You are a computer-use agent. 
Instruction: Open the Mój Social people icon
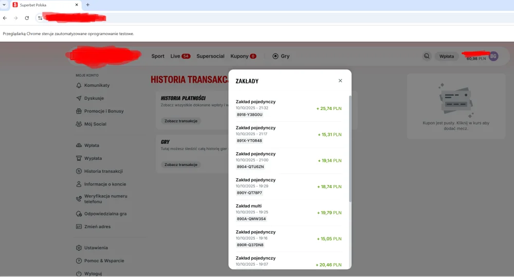point(79,124)
